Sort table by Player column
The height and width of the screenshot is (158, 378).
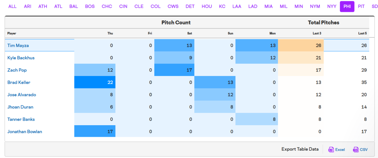point(12,33)
